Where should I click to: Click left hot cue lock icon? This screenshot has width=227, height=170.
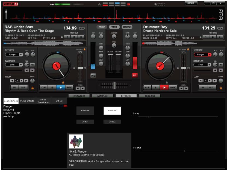(62, 37)
